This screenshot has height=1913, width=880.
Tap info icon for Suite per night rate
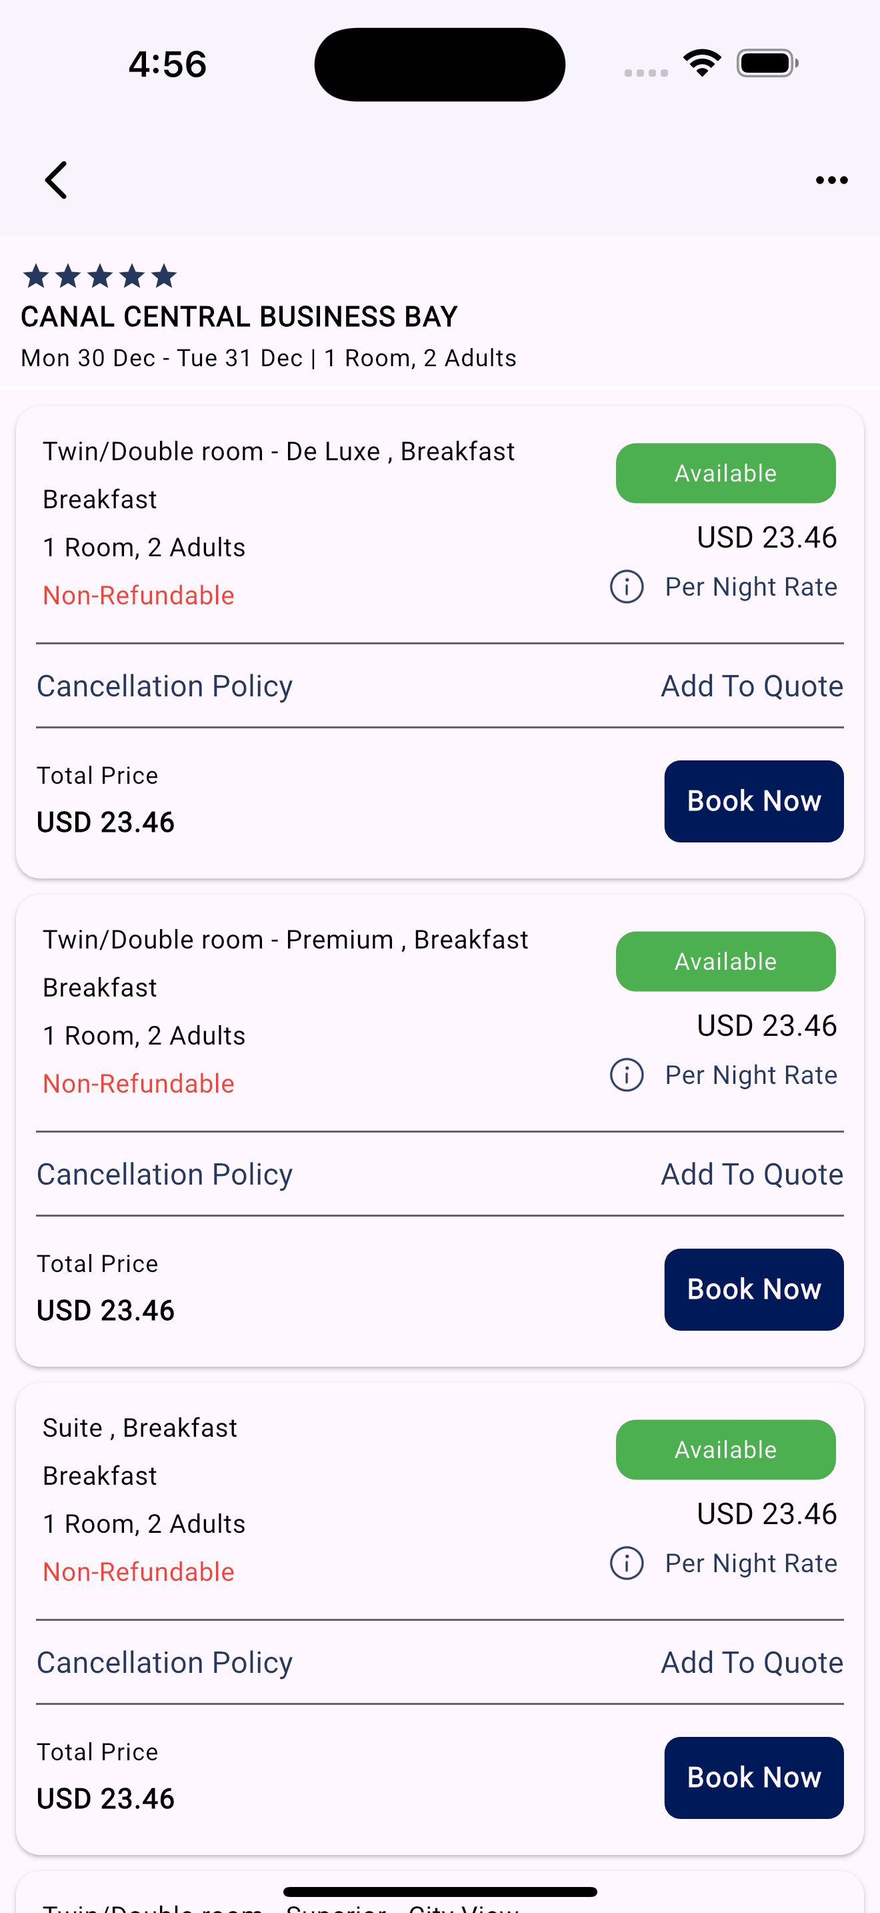pyautogui.click(x=626, y=1562)
